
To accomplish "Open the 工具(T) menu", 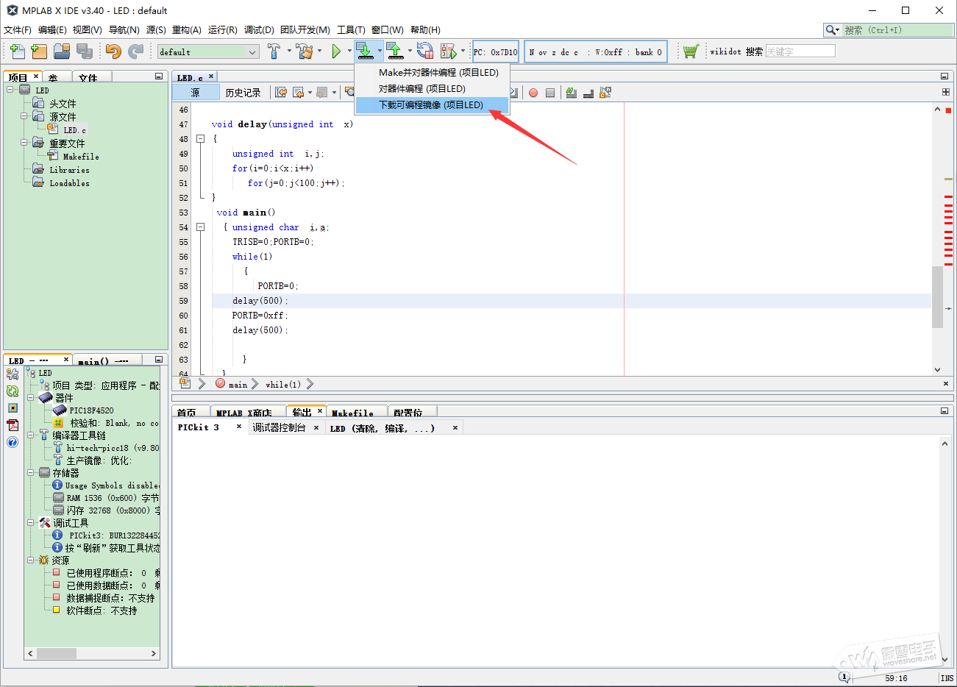I will [x=351, y=30].
